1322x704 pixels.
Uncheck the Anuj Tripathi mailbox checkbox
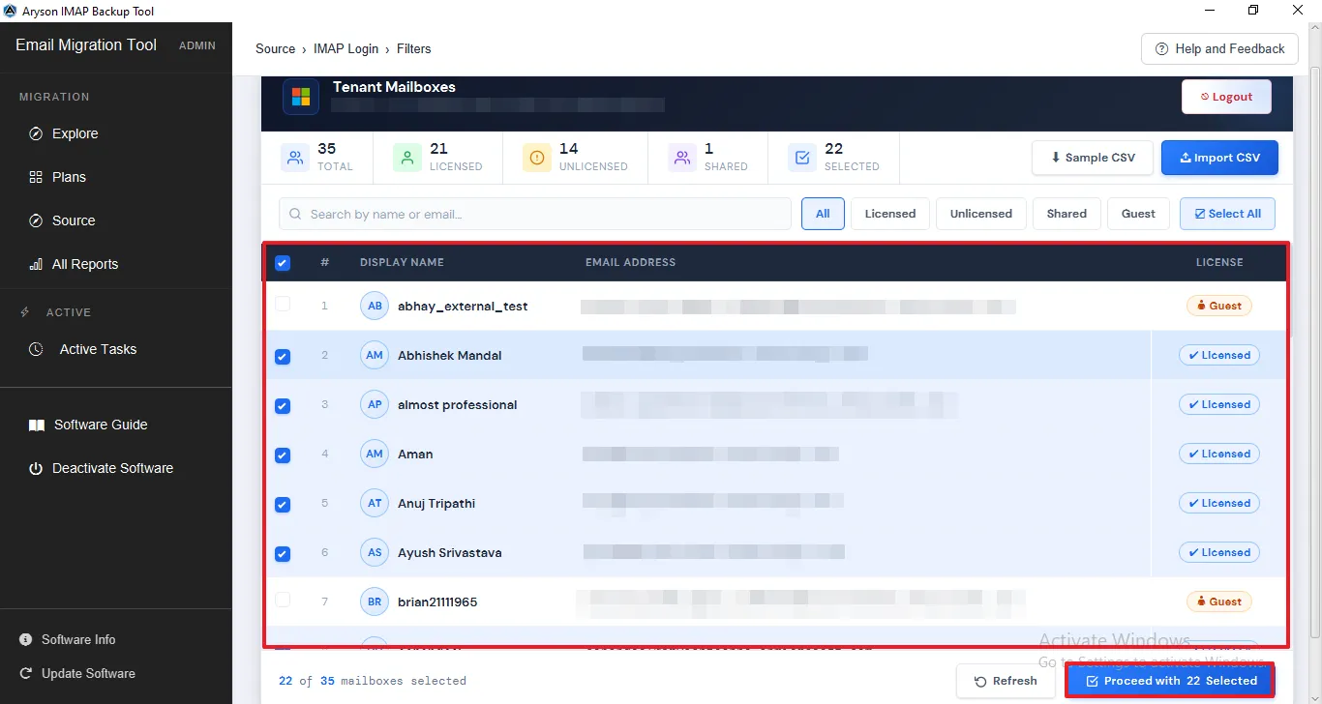[x=283, y=504]
